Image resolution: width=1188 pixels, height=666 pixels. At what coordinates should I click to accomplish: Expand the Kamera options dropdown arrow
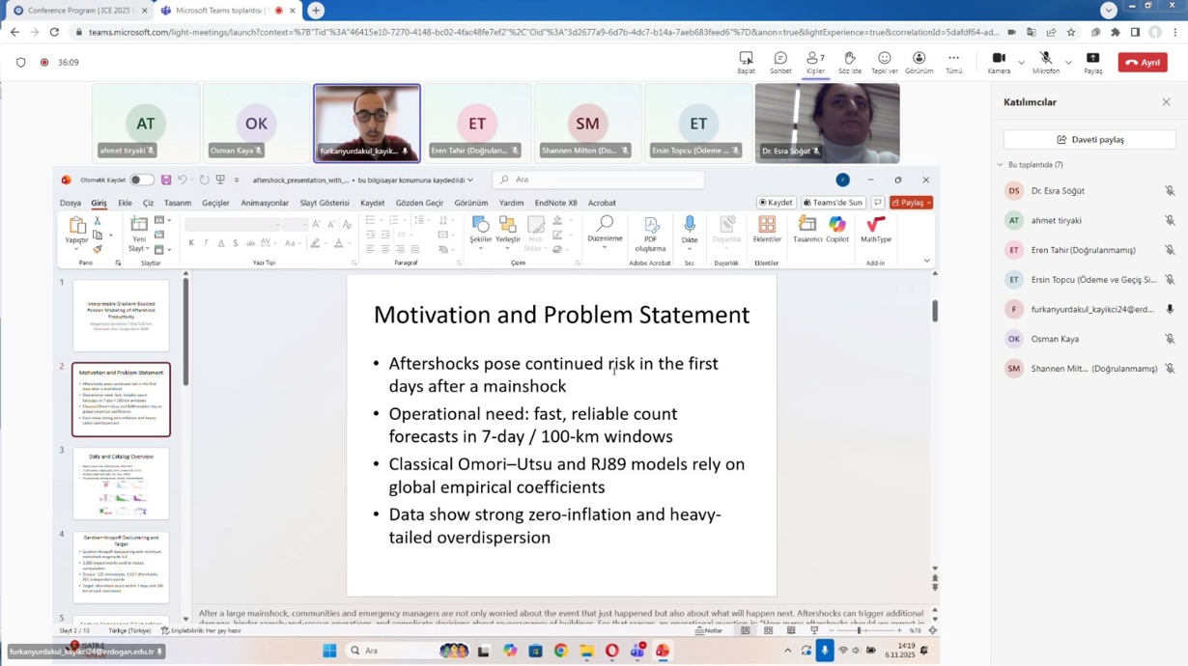pos(1021,63)
